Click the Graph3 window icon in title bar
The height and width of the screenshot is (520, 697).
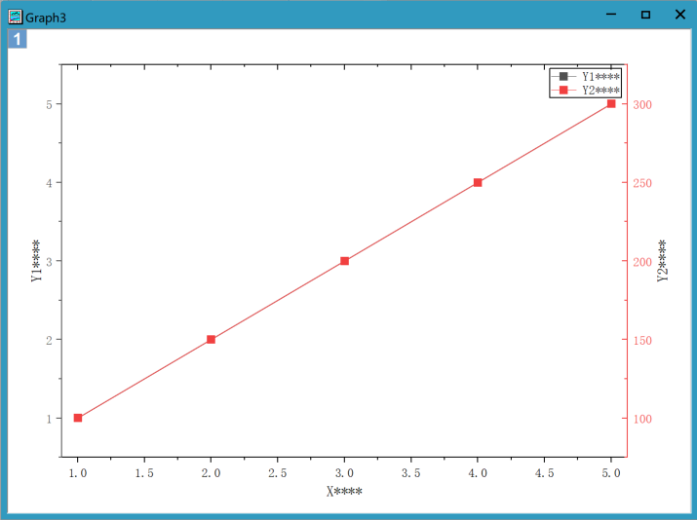pyautogui.click(x=15, y=17)
